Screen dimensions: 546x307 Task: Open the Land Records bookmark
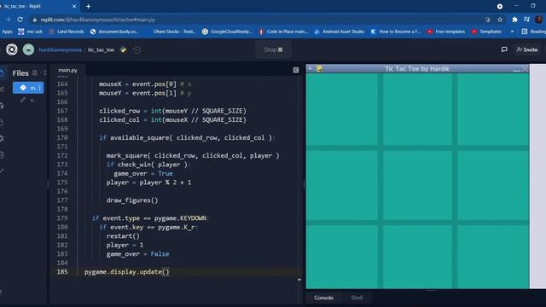tap(67, 32)
